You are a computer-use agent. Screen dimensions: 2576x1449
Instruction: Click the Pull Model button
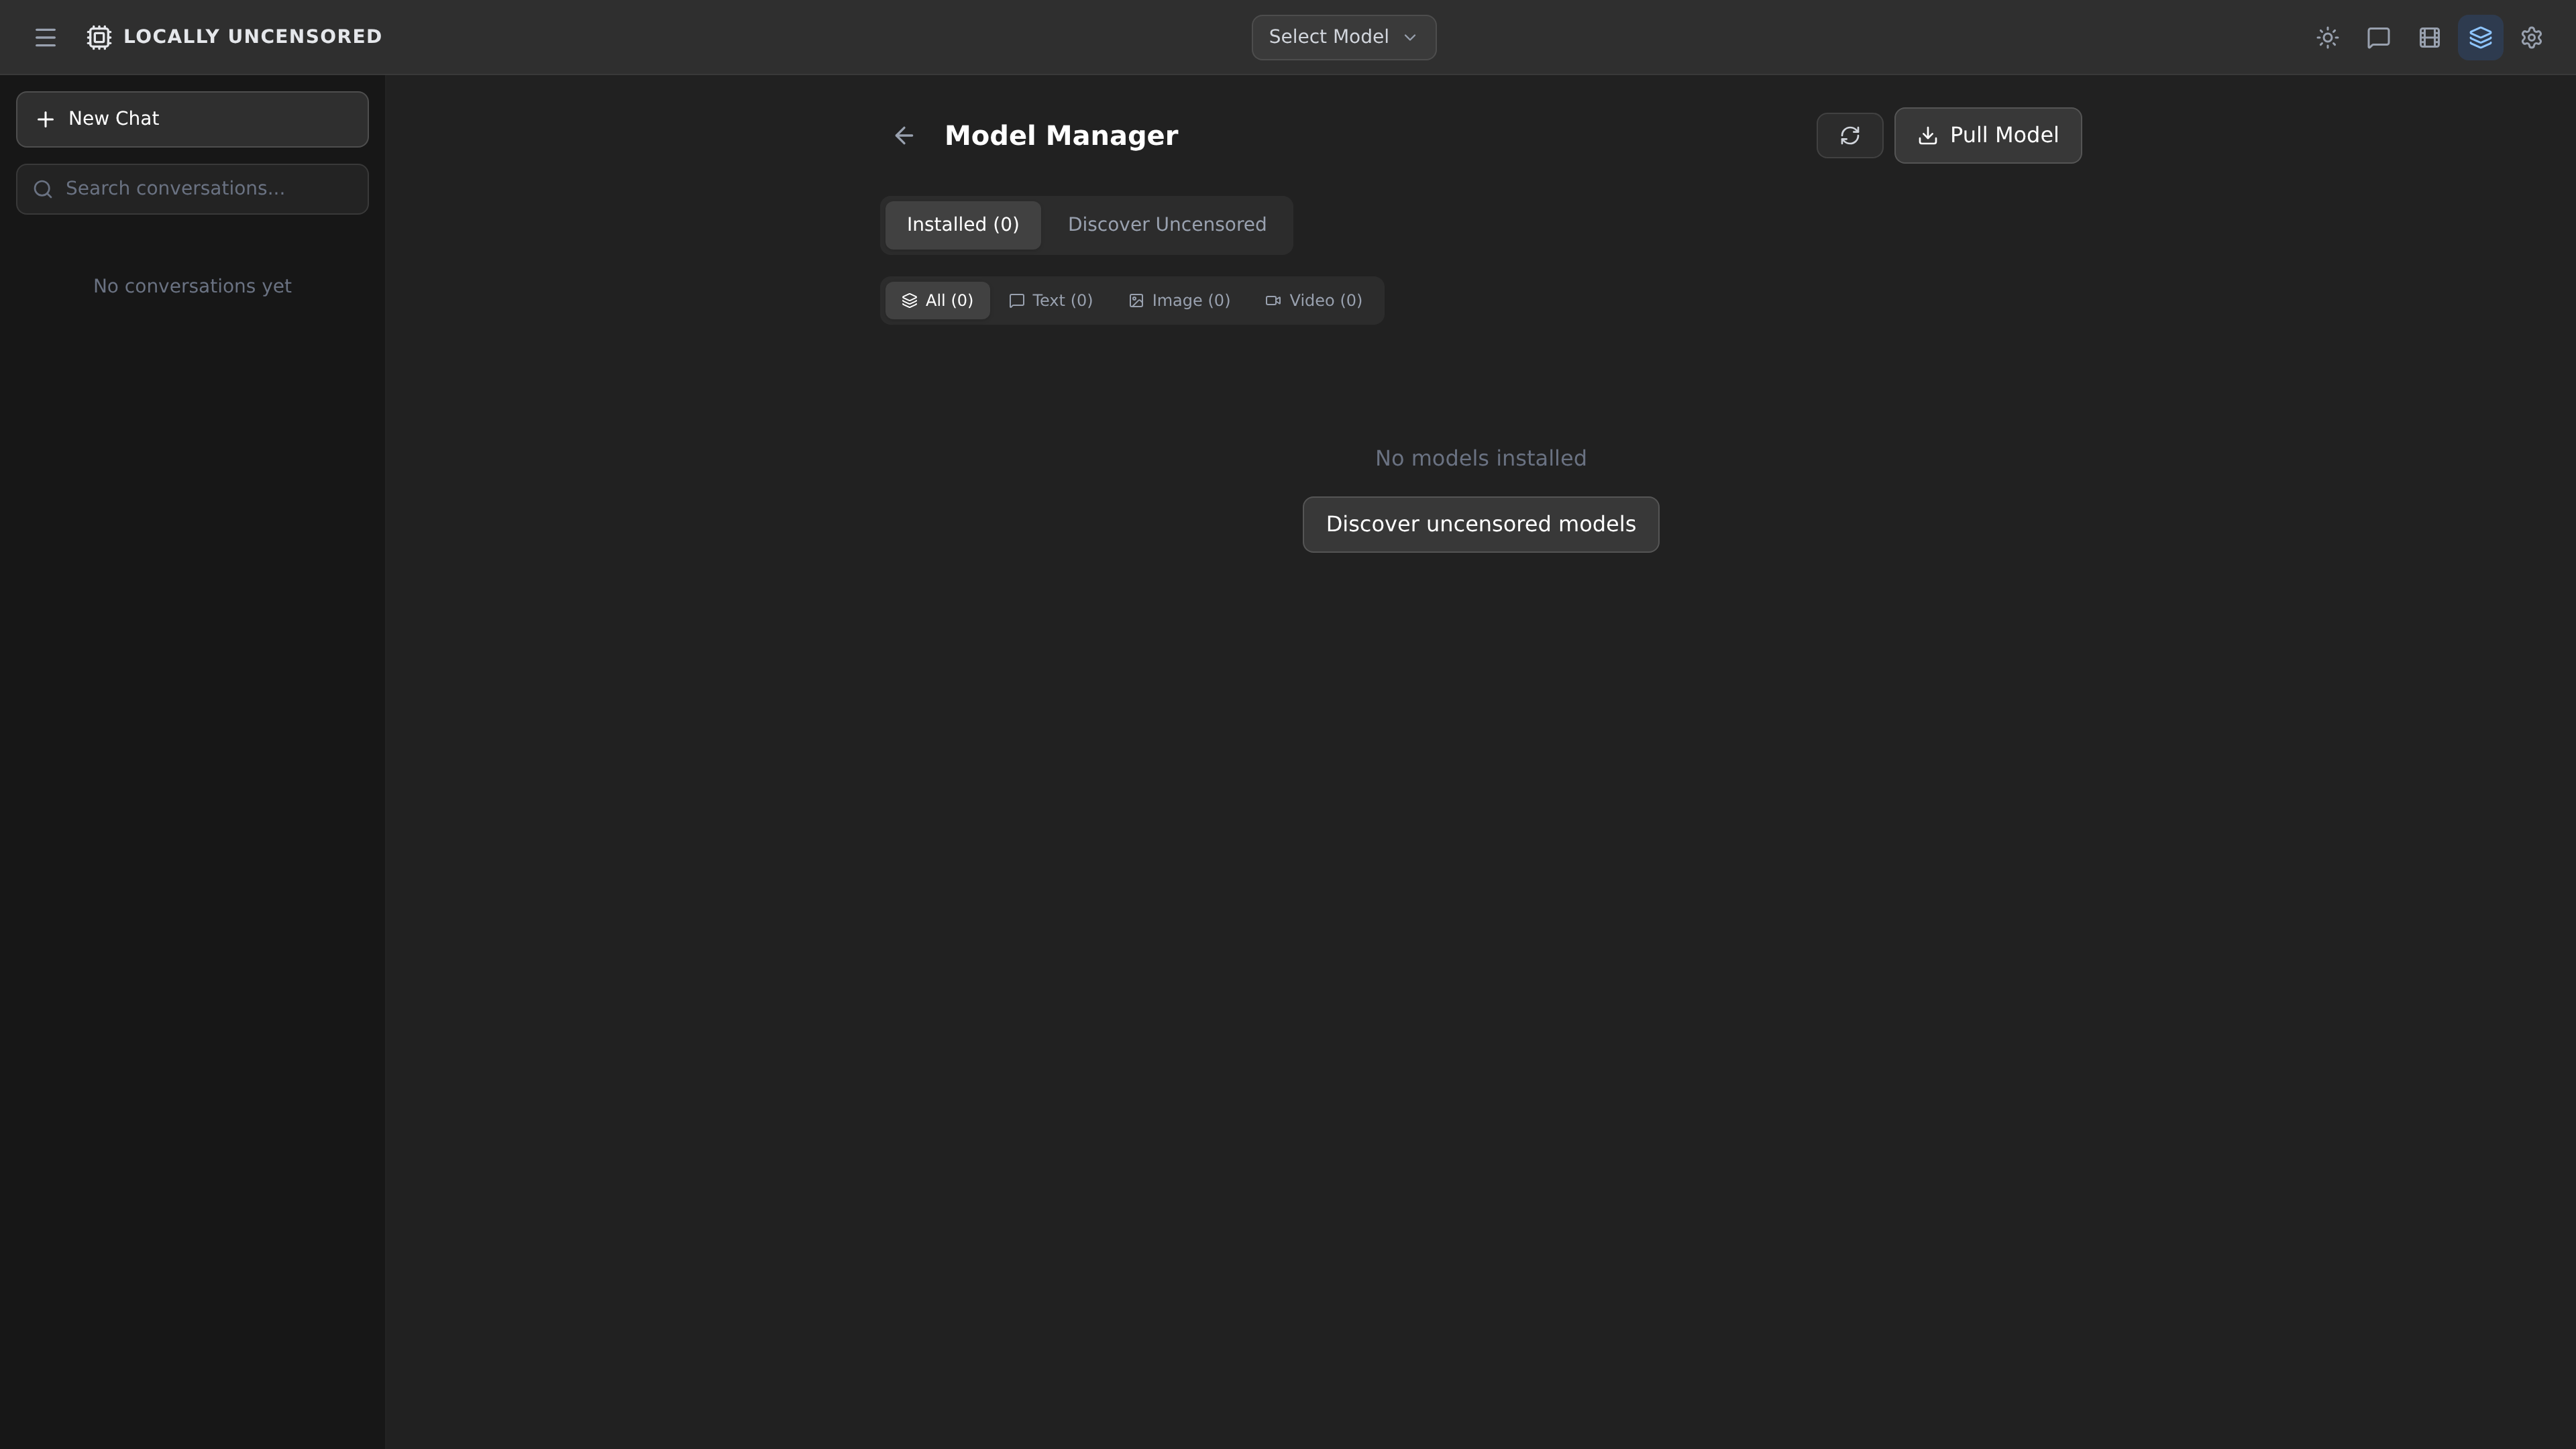[1987, 135]
